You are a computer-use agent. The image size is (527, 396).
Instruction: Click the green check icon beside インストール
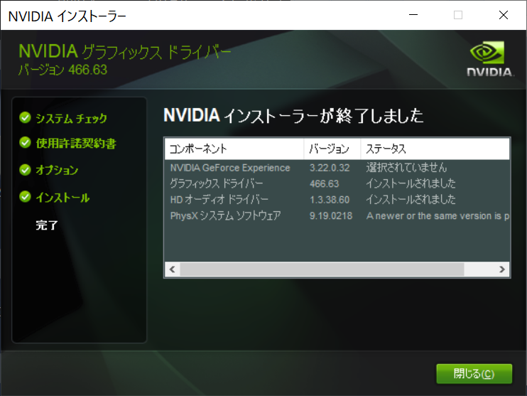click(x=25, y=196)
